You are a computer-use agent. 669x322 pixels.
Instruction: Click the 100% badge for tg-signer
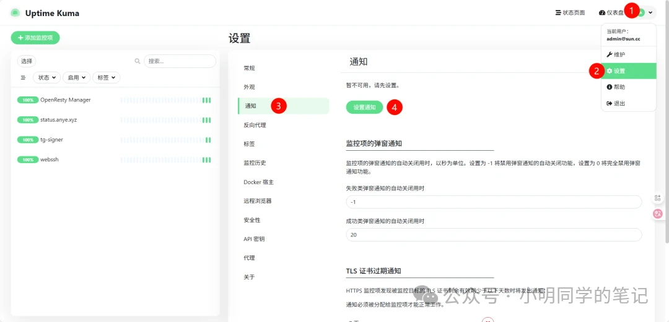(28, 140)
